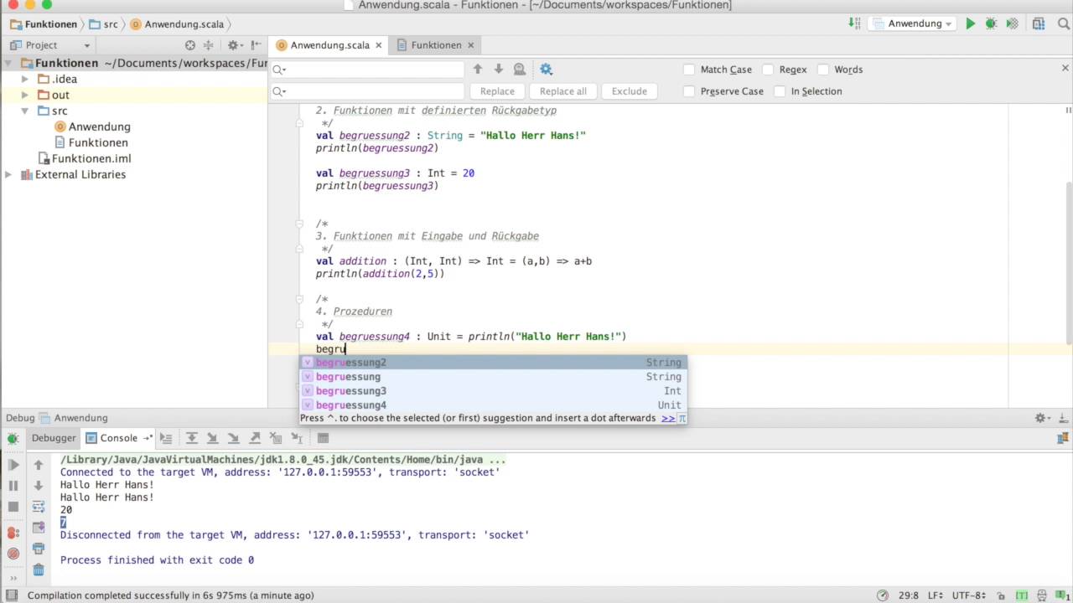Enable the Regex checkbox
The width and height of the screenshot is (1073, 603).
(x=768, y=70)
